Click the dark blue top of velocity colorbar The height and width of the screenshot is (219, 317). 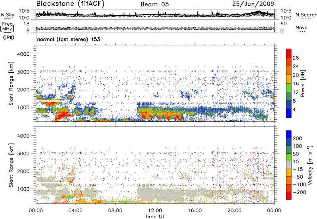click(x=289, y=134)
